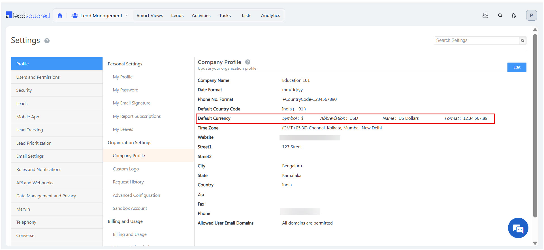Open the notifications bell
Screen dimensions: 544x250
514,16
